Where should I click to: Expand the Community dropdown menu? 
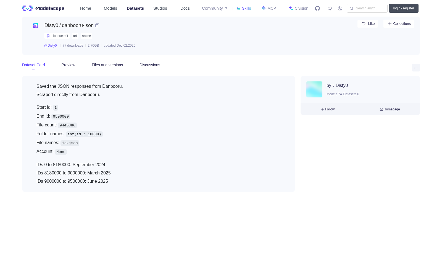pyautogui.click(x=215, y=8)
